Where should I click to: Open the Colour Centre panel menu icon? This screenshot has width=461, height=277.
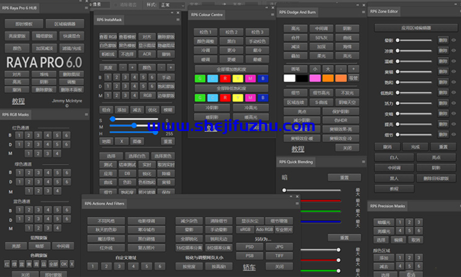272,14
